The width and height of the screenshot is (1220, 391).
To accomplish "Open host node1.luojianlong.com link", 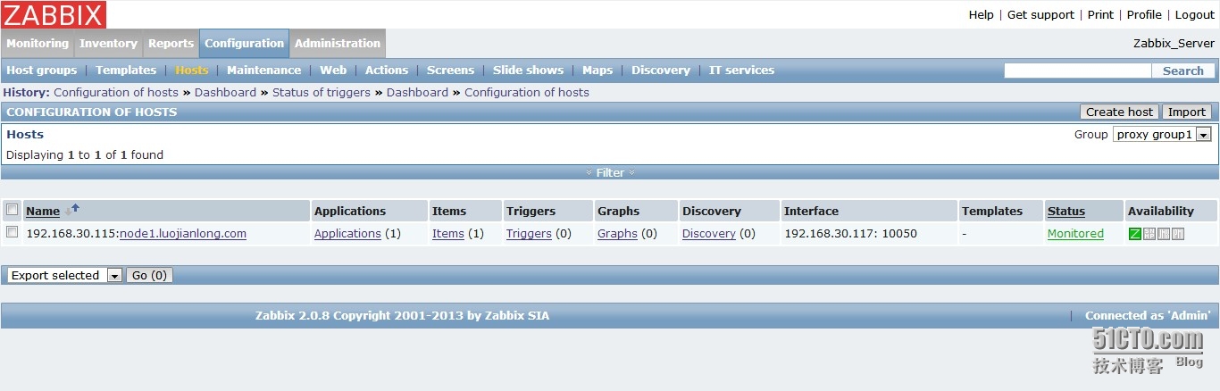I will (183, 234).
